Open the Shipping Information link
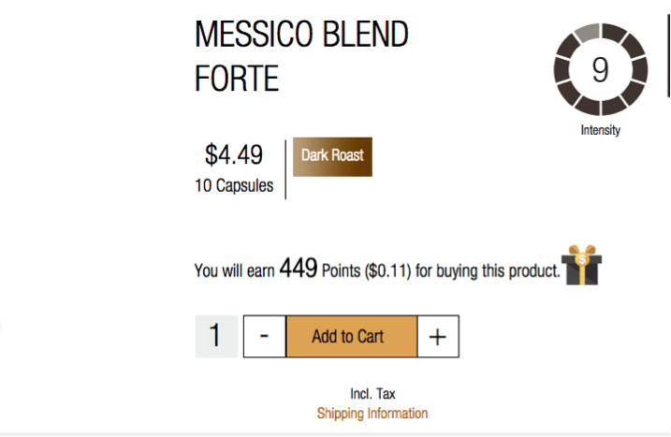The height and width of the screenshot is (437, 671). click(x=372, y=414)
